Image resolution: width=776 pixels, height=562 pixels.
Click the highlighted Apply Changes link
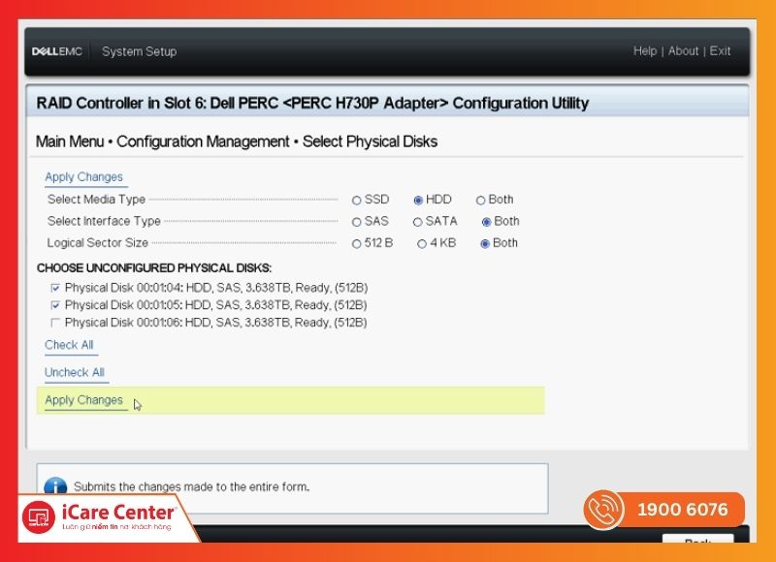[x=83, y=400]
